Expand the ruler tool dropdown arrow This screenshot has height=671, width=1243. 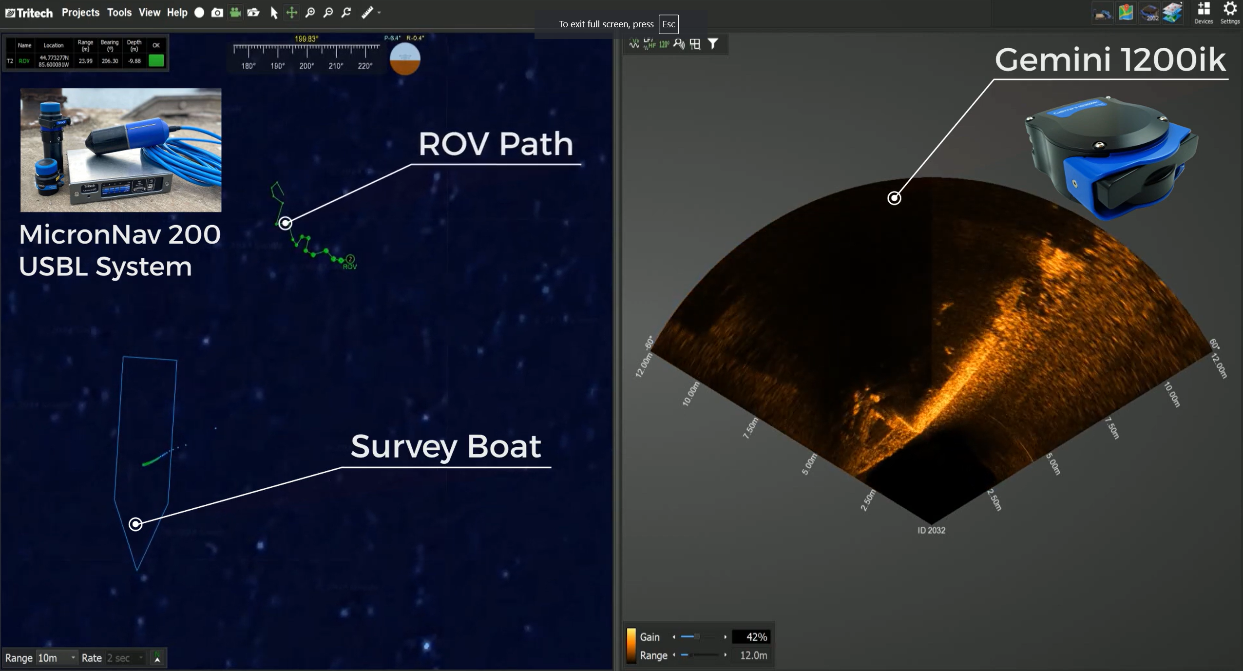pyautogui.click(x=379, y=13)
